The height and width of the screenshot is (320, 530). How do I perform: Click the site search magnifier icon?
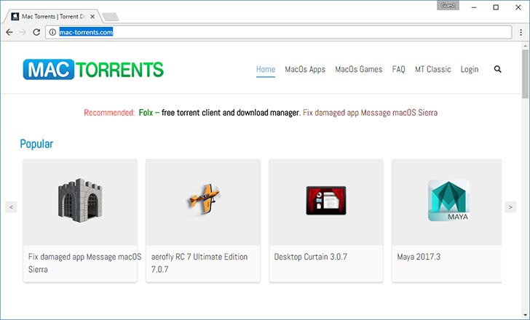click(x=497, y=69)
